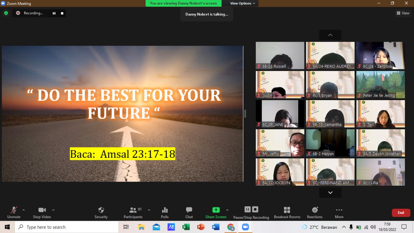Open Breakout Rooms
The height and width of the screenshot is (233, 414).
pyautogui.click(x=287, y=212)
